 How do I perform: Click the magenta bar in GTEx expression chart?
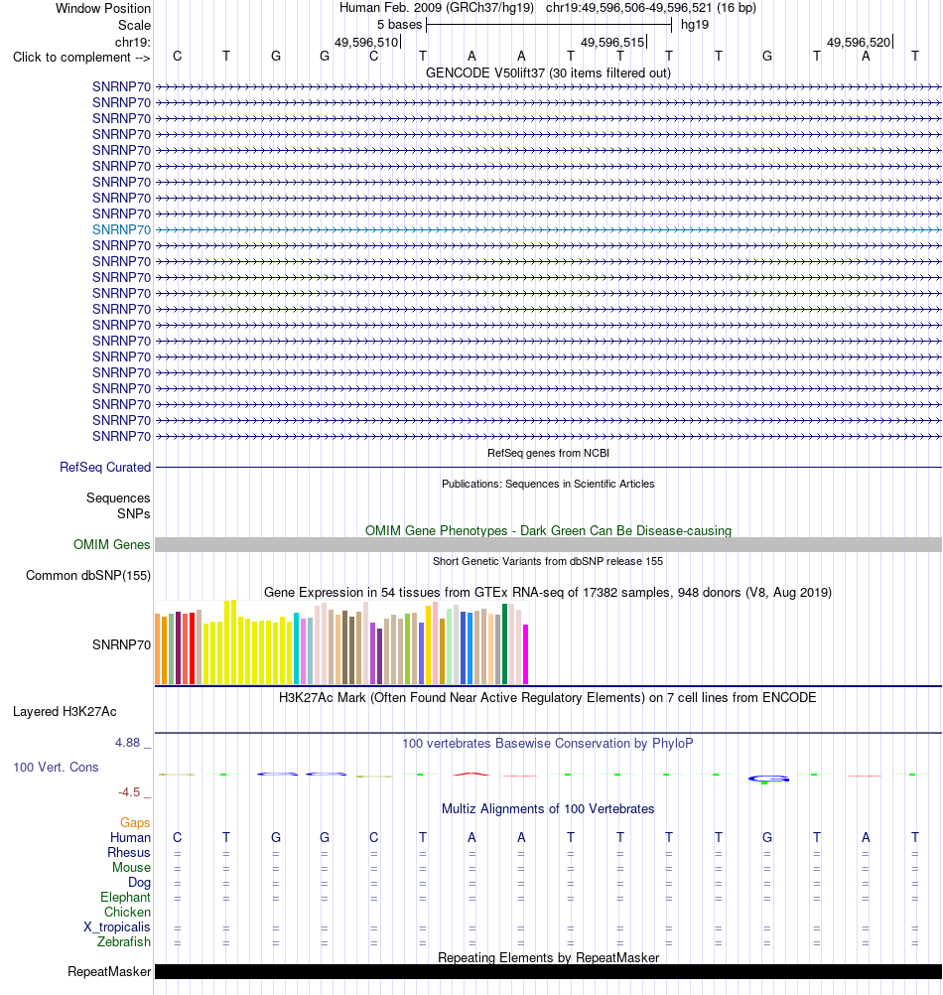click(526, 654)
